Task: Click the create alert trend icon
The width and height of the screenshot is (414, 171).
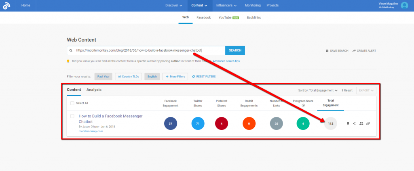Action: (354, 50)
